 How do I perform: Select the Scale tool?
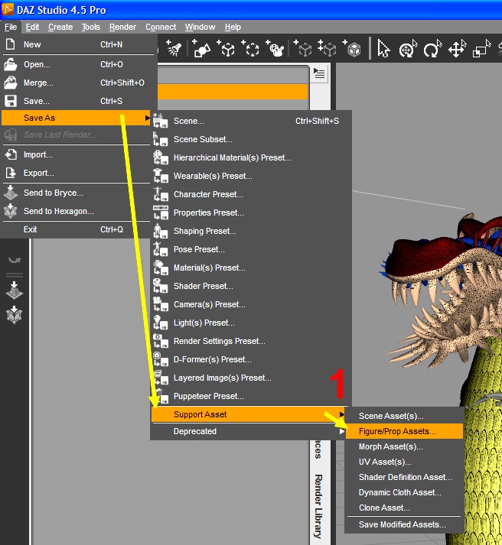tap(482, 48)
